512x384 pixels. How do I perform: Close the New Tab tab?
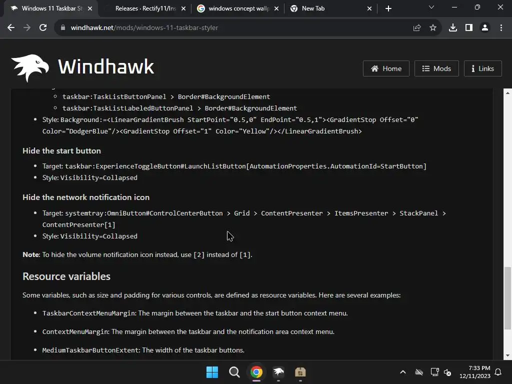[369, 8]
